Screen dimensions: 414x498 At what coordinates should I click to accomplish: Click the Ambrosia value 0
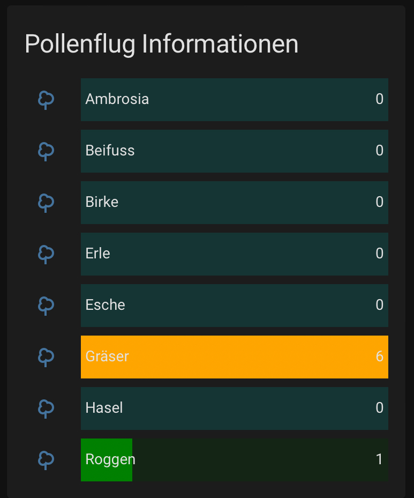[x=379, y=99]
